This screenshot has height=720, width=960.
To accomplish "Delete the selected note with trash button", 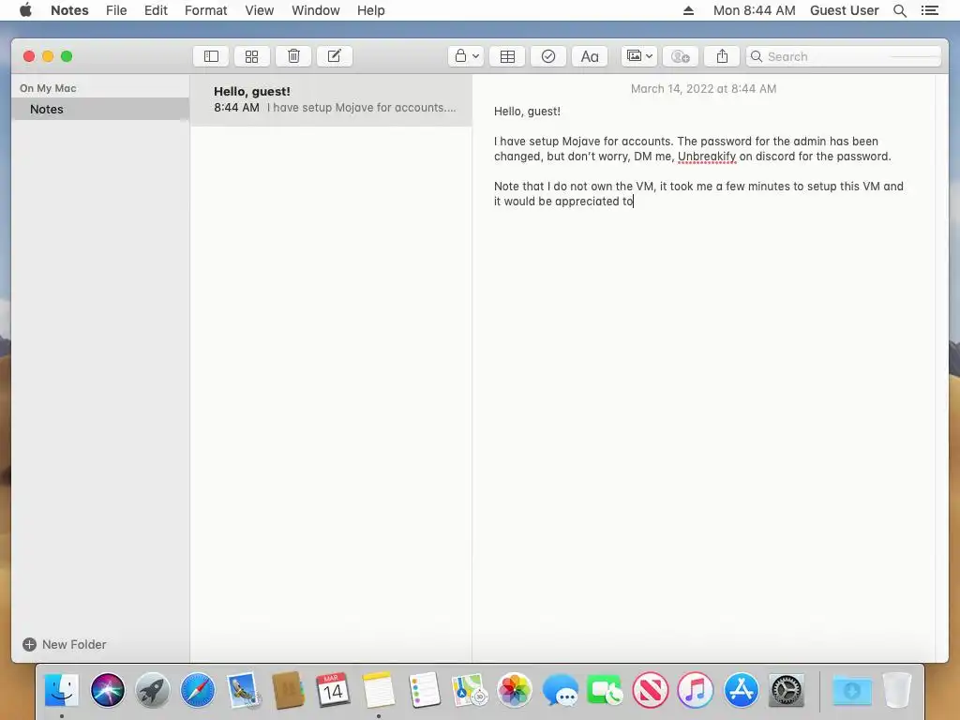I will (293, 56).
